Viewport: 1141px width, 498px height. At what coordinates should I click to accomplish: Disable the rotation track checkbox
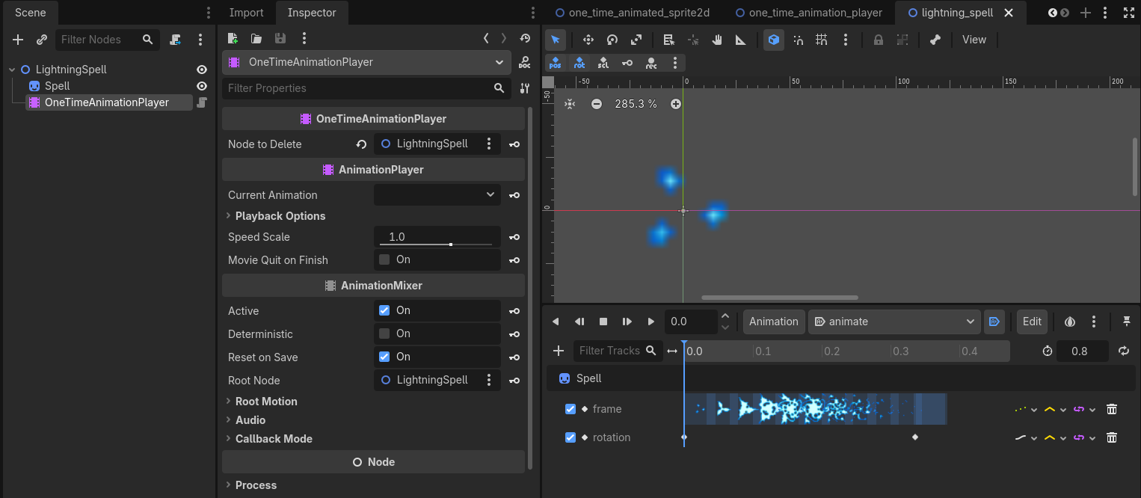570,437
